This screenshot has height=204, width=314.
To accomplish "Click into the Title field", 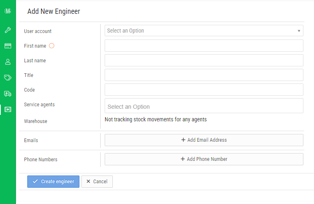I will (204, 75).
